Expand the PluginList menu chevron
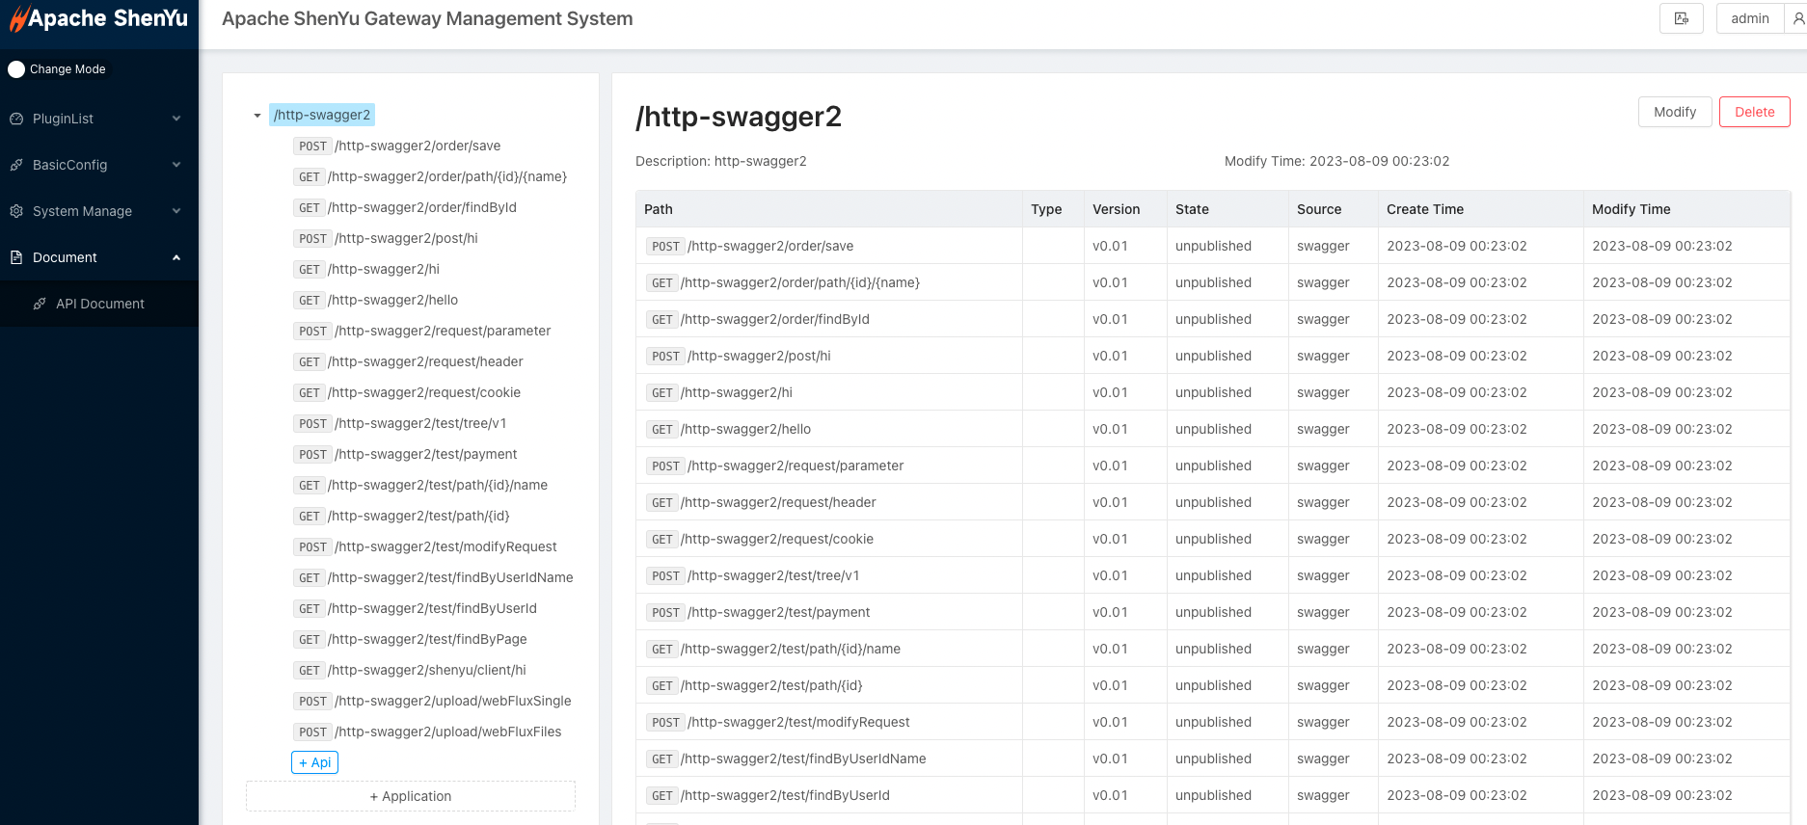This screenshot has width=1807, height=825. pyautogui.click(x=176, y=119)
